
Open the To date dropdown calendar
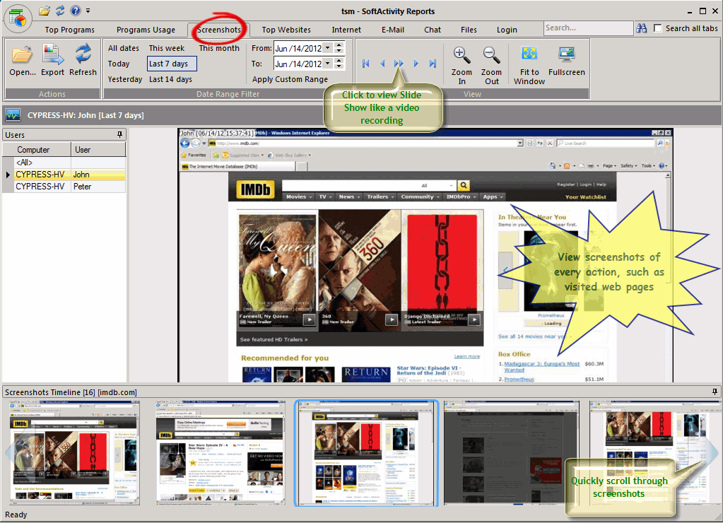coord(327,64)
